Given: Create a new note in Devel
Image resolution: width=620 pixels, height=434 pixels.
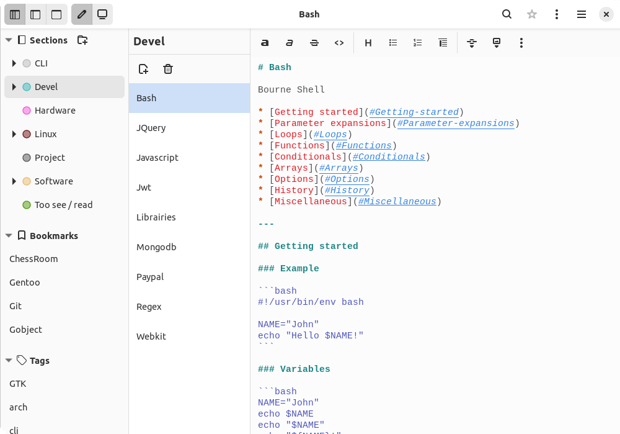Looking at the screenshot, I should [144, 69].
